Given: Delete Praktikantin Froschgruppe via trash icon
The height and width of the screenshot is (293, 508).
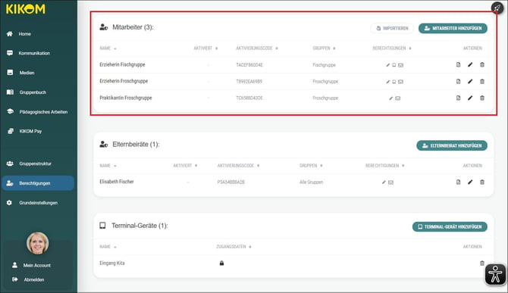Looking at the screenshot, I should tap(482, 98).
